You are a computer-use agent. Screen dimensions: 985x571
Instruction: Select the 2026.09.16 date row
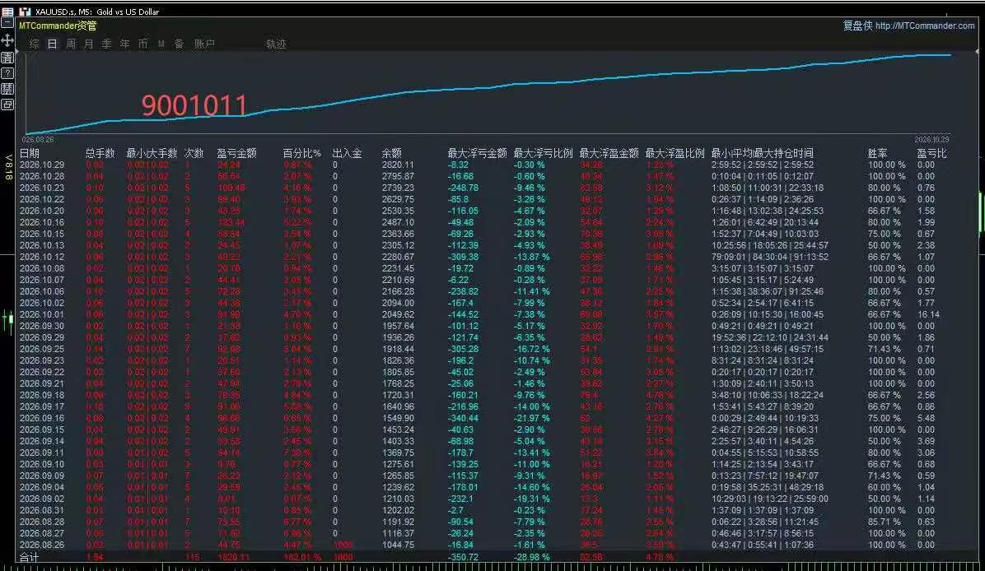(x=42, y=418)
